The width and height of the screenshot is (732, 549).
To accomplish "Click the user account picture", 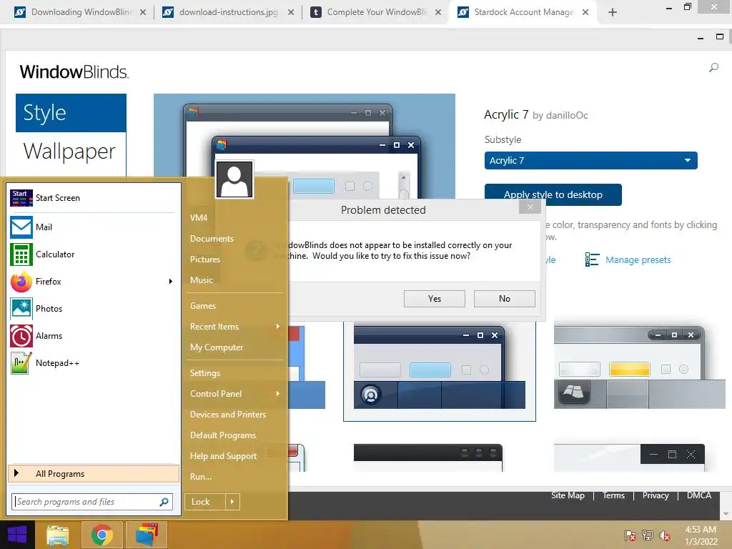I will [234, 179].
